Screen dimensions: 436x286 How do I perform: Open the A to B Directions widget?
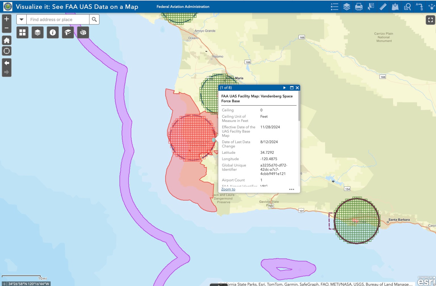click(x=419, y=7)
